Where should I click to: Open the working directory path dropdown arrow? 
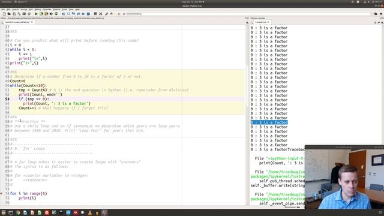tap(372, 14)
